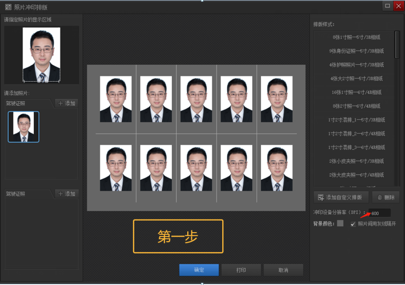Toggle 照片间用灰线隔开 checkbox
Image resolution: width=405 pixels, height=285 pixels.
pos(353,223)
